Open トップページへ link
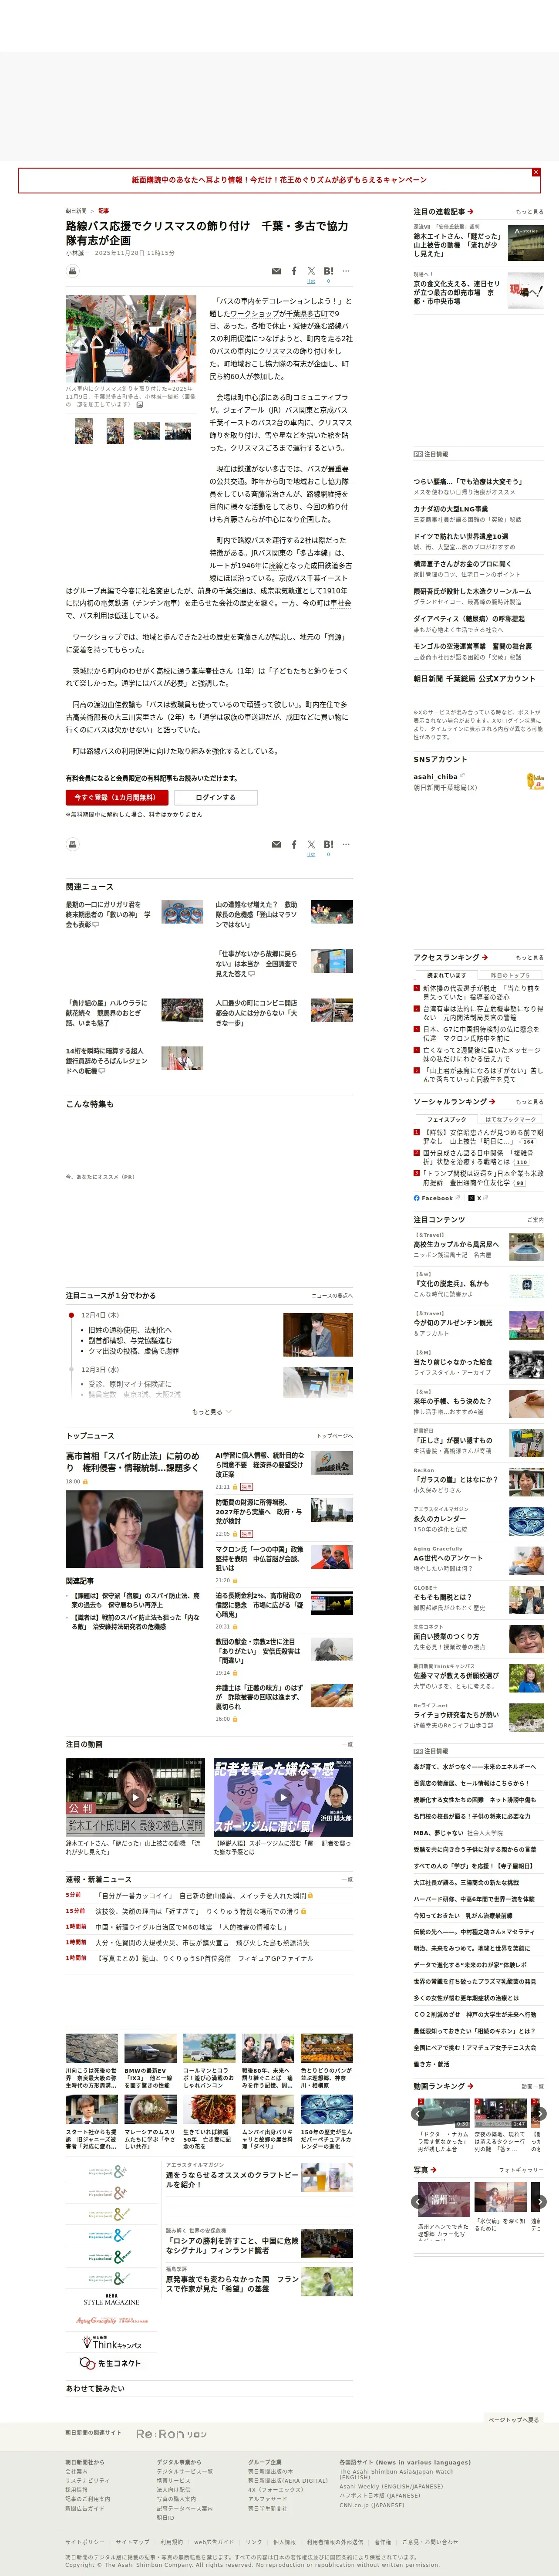Viewport: 559px width, 2576px height. 334,1436
